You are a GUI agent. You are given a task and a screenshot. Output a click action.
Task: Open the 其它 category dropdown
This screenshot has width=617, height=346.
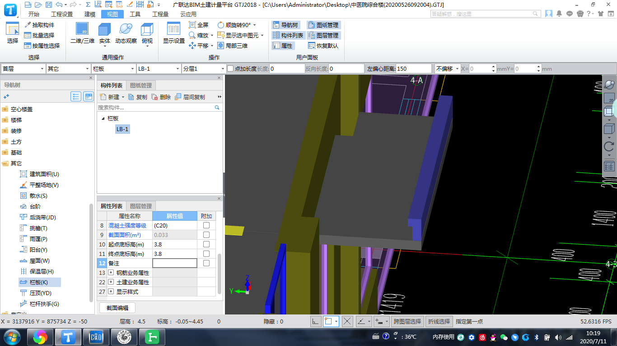pos(68,69)
